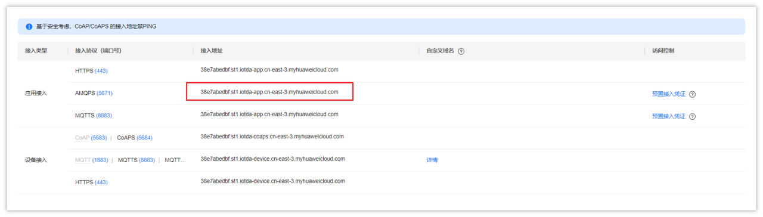Screen dimensions: 763x217
Task: Click the highlighted AMQPS access address
Action: coord(269,92)
